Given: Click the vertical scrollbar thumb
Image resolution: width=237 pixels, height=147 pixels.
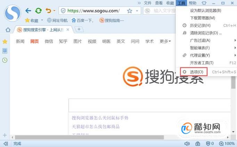Looking at the screenshot, I should 234,82.
